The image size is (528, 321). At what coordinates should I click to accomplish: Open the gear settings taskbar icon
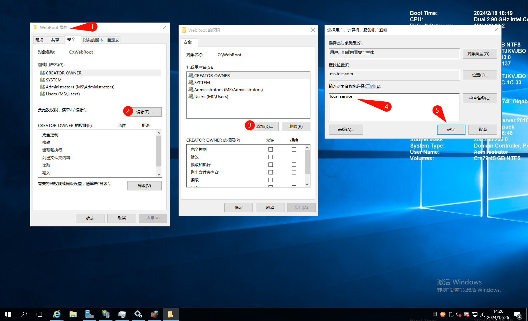[x=138, y=314]
